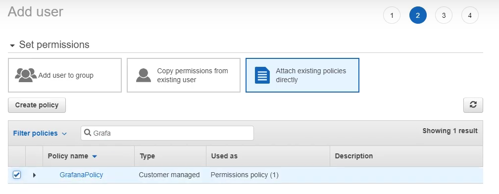The height and width of the screenshot is (194, 499).
Task: Click the Customer managed cell
Action: point(169,175)
